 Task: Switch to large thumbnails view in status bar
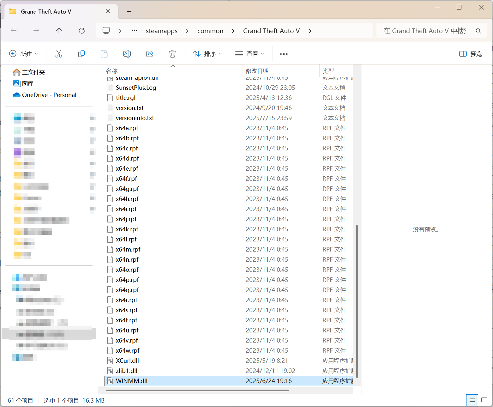484,401
